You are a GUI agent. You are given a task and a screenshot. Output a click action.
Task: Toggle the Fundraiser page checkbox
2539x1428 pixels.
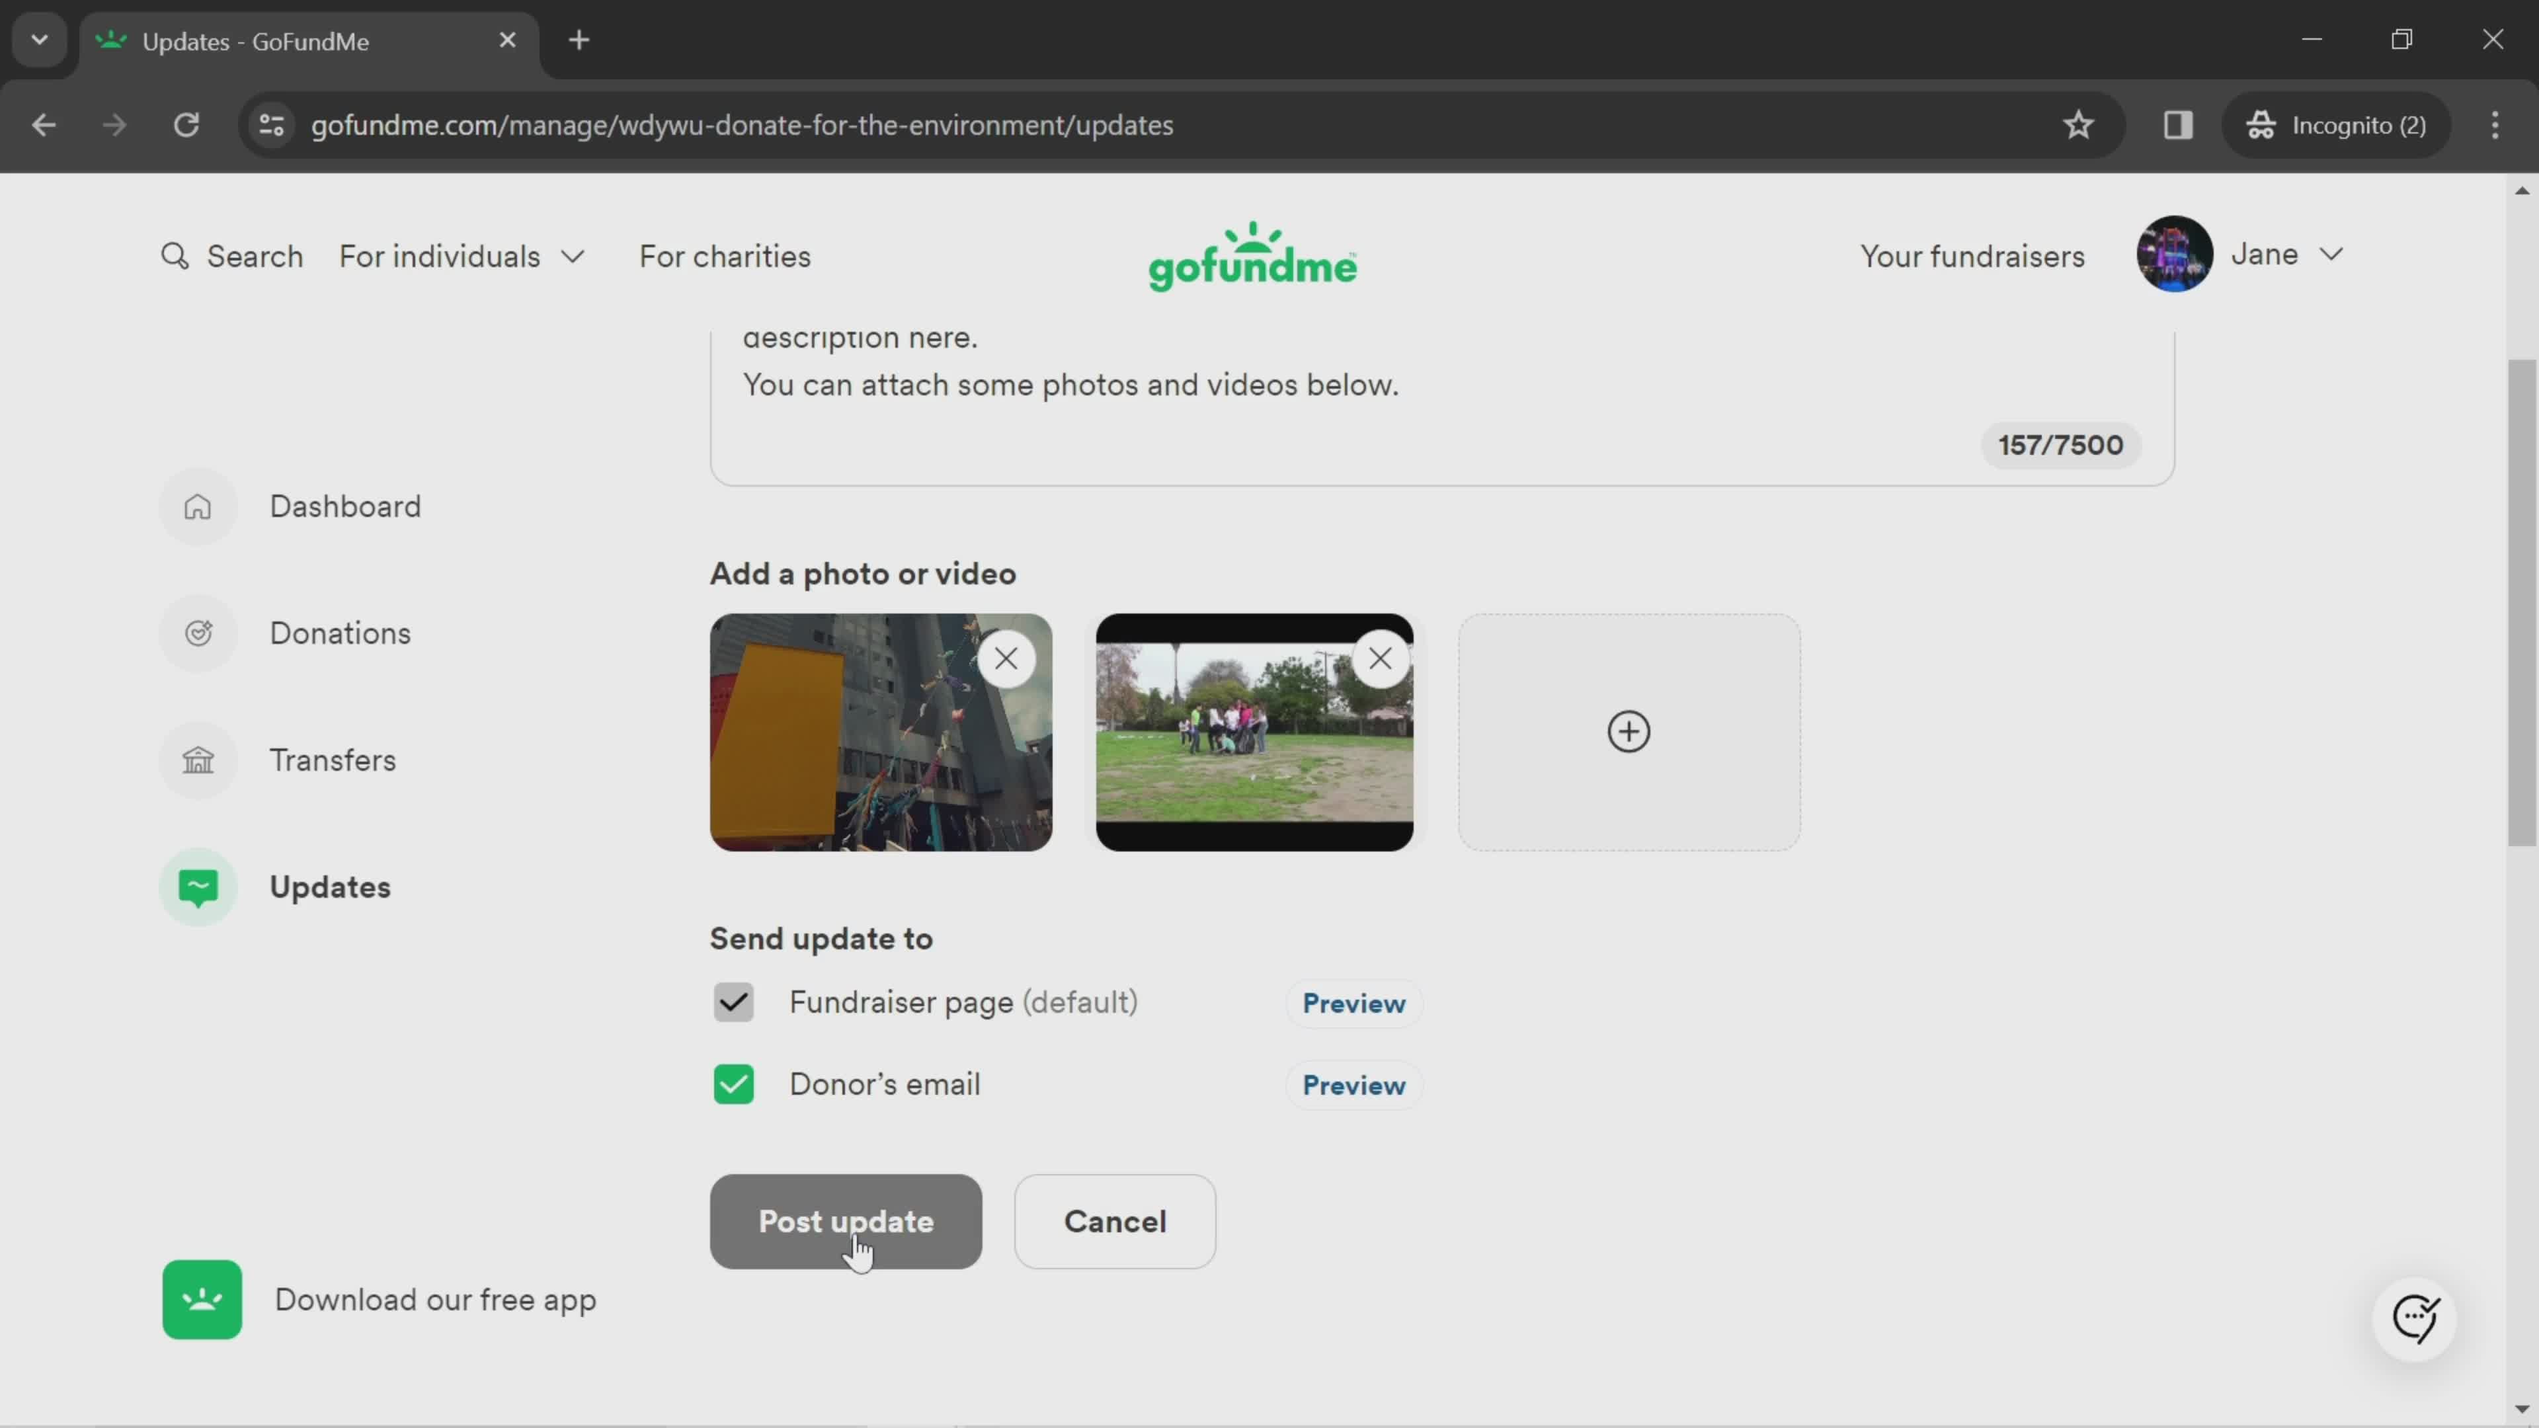tap(733, 1002)
